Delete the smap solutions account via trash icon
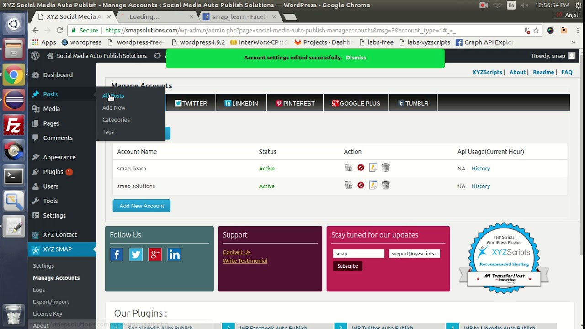The width and height of the screenshot is (585, 329). [x=386, y=185]
